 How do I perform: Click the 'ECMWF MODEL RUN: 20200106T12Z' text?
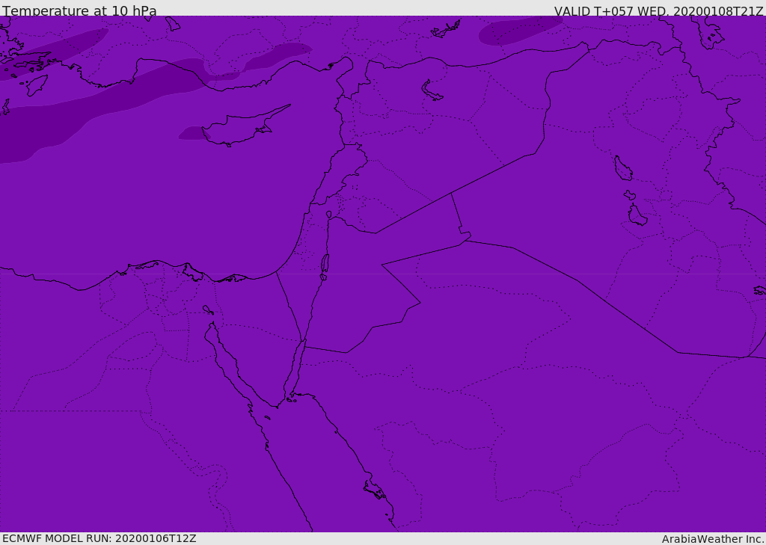[99, 538]
